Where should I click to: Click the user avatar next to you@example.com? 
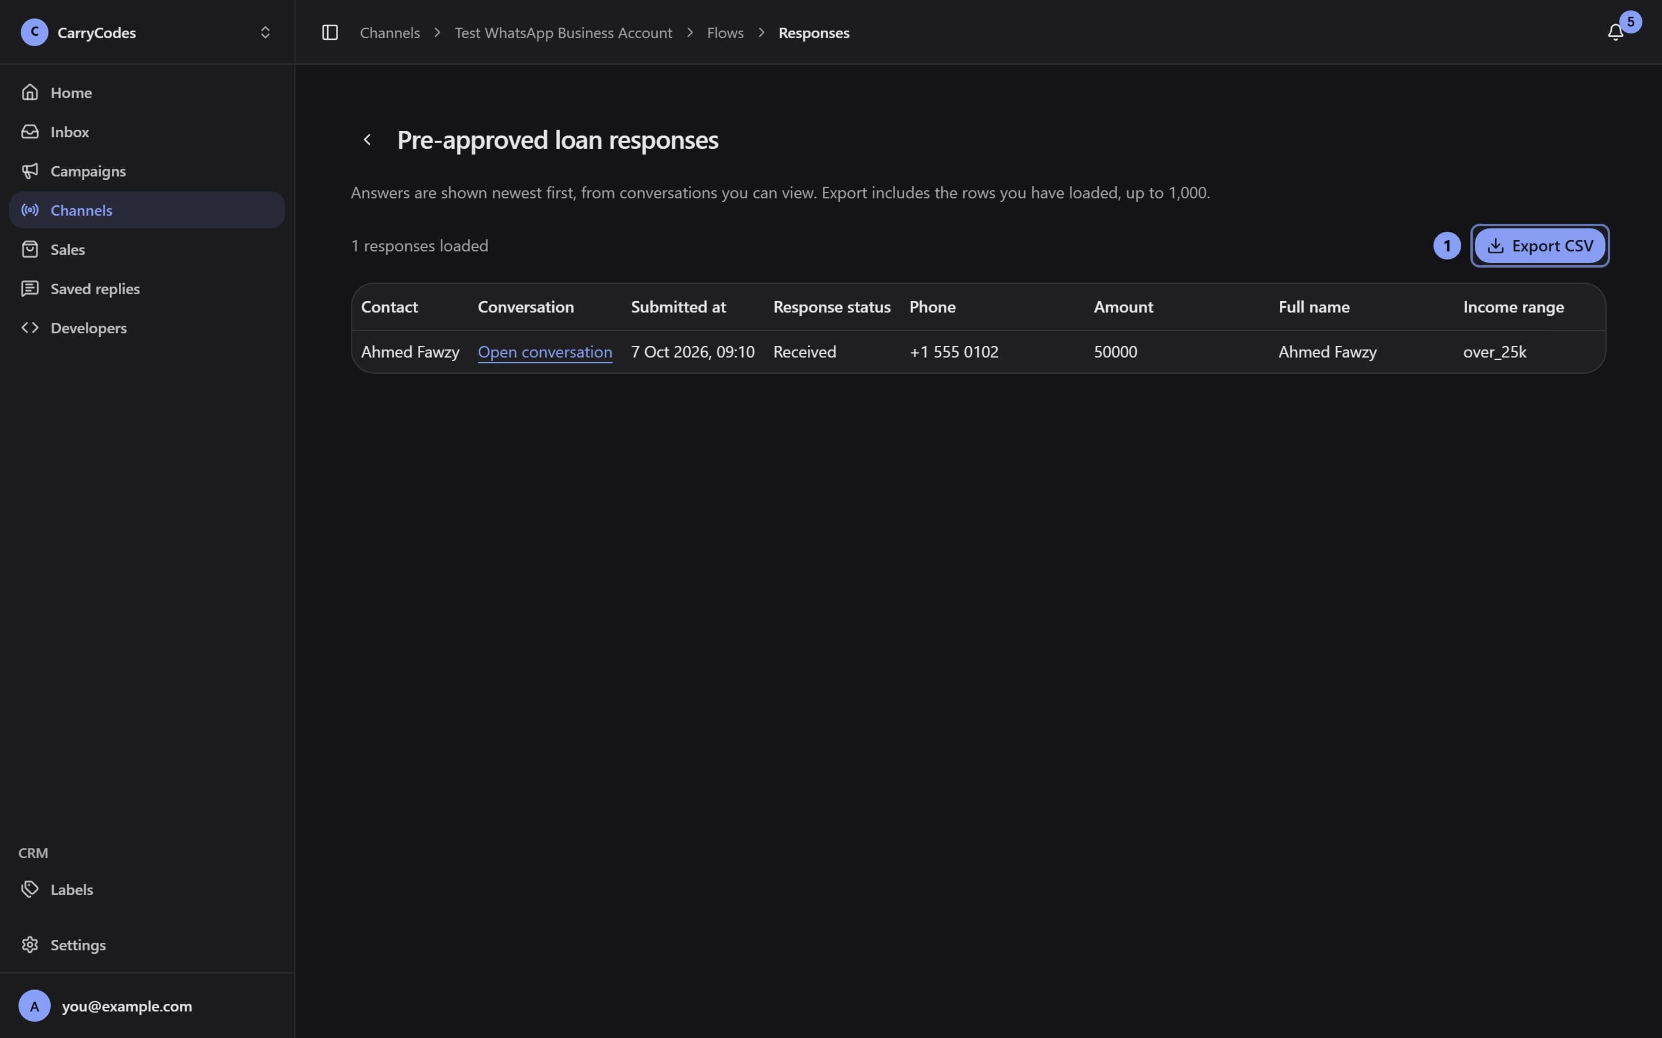pos(35,1006)
